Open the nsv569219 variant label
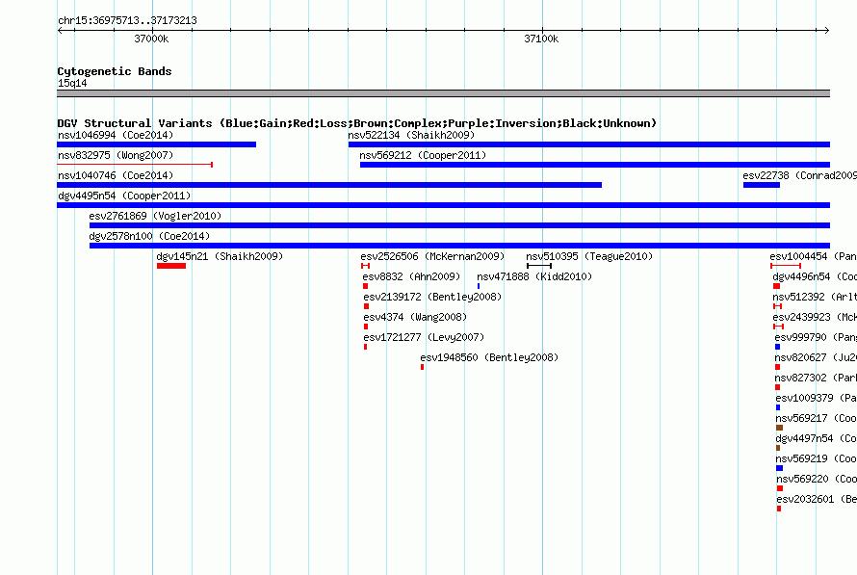This screenshot has width=857, height=575. pos(816,458)
